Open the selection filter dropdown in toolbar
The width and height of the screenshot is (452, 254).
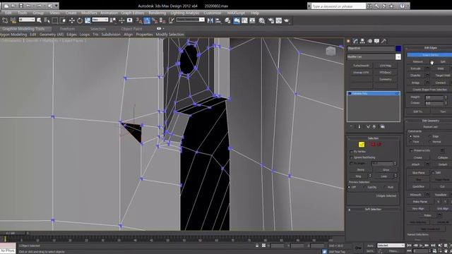pos(27,20)
